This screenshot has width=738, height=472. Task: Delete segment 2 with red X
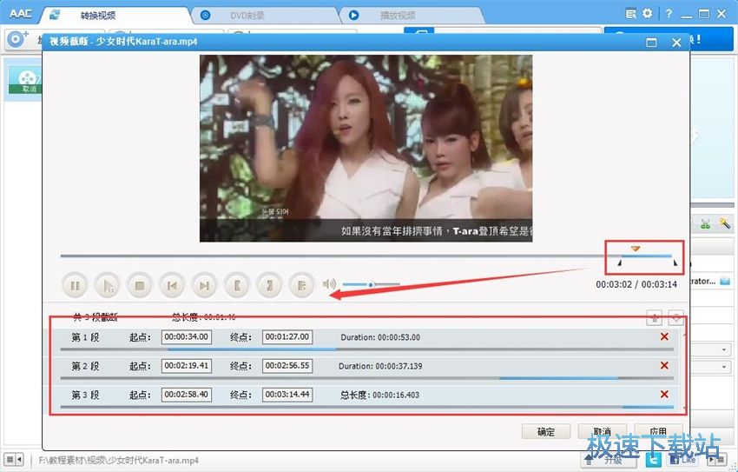(x=664, y=365)
